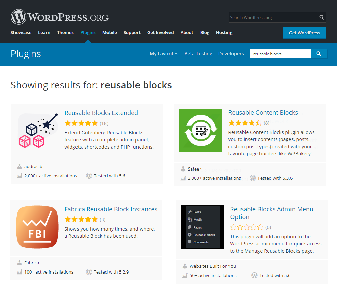Click the Plugins page heading
This screenshot has width=337, height=285.
click(x=26, y=54)
